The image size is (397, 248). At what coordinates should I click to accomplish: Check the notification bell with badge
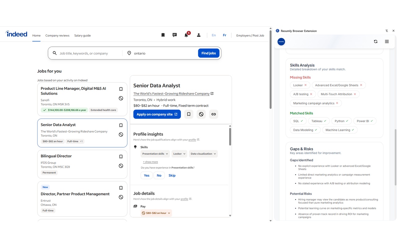[x=186, y=35]
